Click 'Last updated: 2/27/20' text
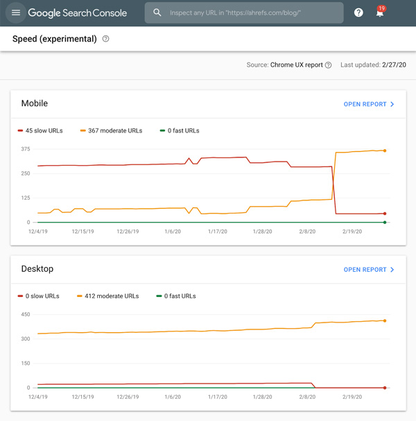This screenshot has height=421, width=416. pos(373,65)
